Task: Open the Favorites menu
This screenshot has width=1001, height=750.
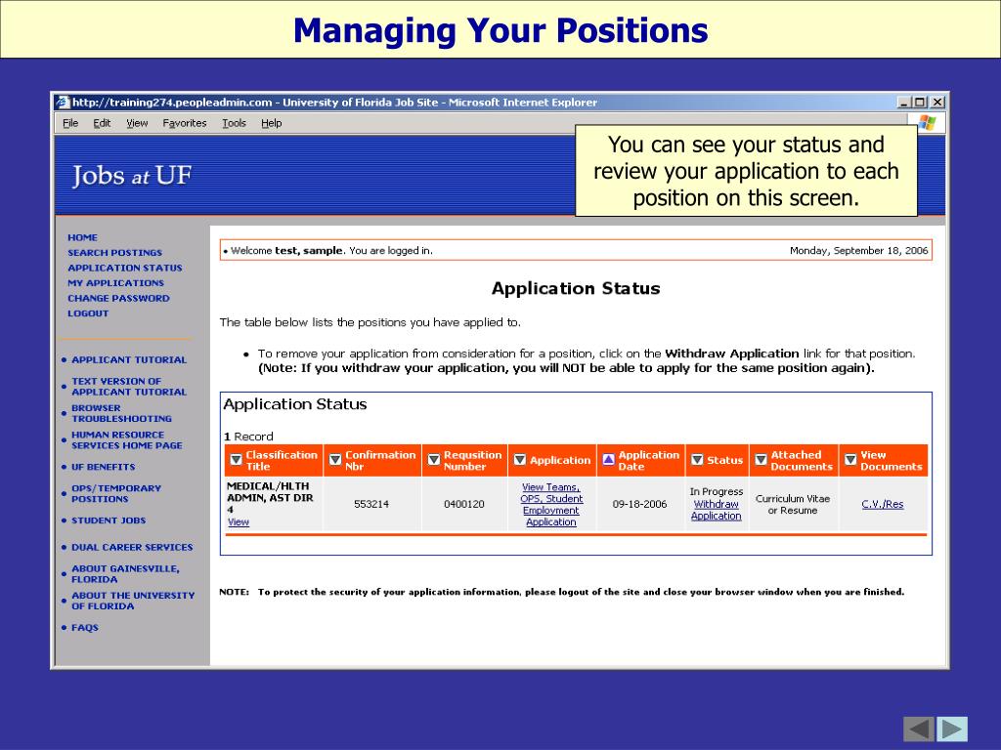Action: click(x=185, y=123)
